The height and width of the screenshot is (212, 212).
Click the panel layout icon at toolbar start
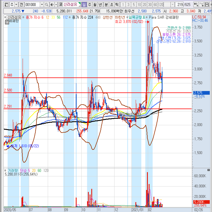(x=6, y=5)
